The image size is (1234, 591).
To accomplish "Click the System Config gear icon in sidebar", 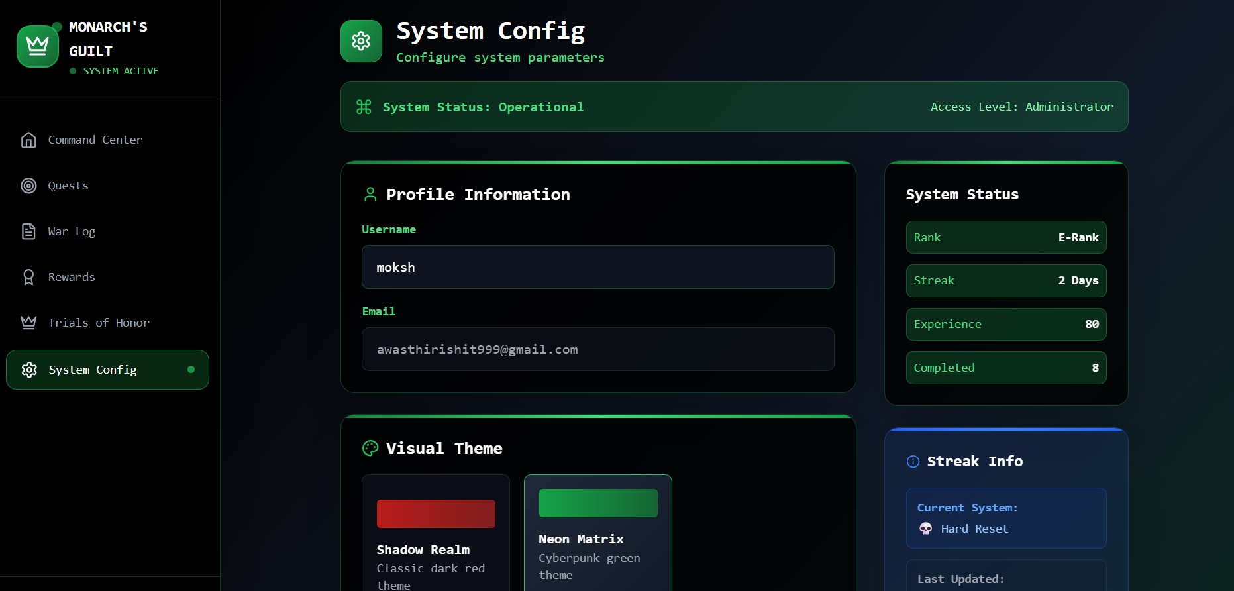I will pyautogui.click(x=29, y=370).
